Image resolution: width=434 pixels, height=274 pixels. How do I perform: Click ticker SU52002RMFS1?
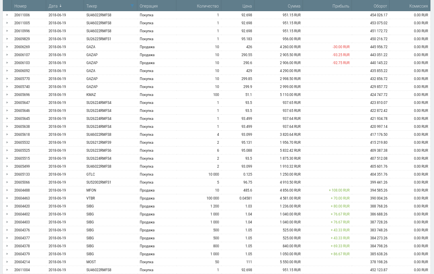[x=99, y=182]
